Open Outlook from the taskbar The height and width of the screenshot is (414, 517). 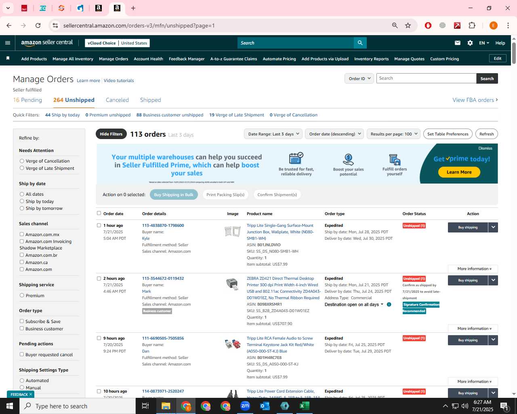coord(265,406)
